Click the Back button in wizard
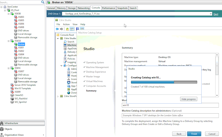222x137 pixels. click(179, 134)
